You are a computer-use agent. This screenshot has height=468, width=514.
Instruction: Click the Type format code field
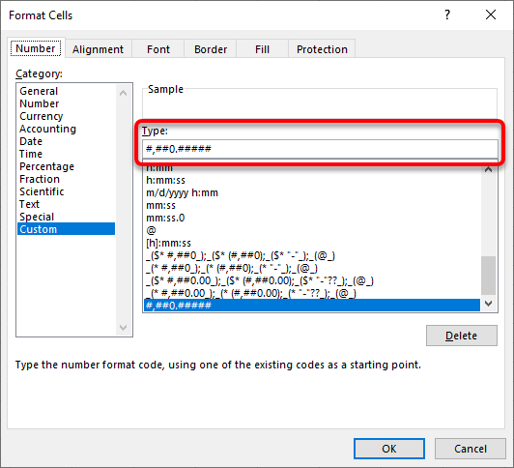[x=320, y=149]
